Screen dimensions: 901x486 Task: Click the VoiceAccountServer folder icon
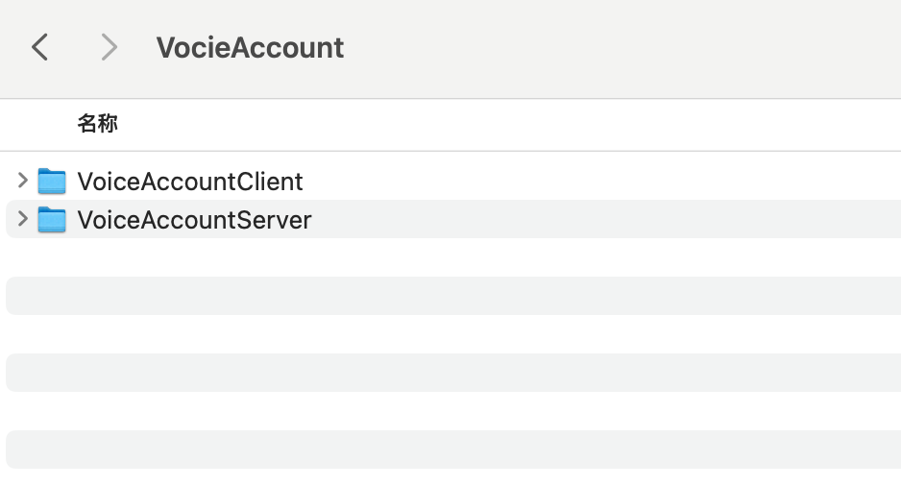(52, 220)
